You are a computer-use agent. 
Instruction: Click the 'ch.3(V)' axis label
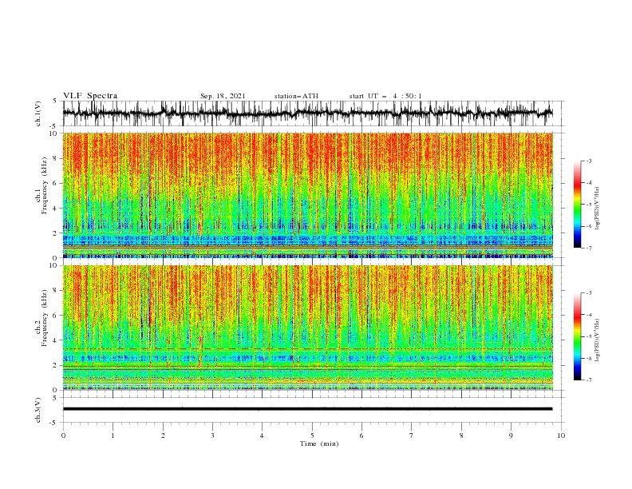[38, 410]
